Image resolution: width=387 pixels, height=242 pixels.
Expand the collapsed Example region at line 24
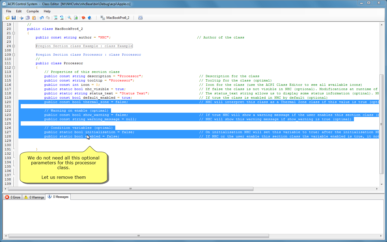13,46
